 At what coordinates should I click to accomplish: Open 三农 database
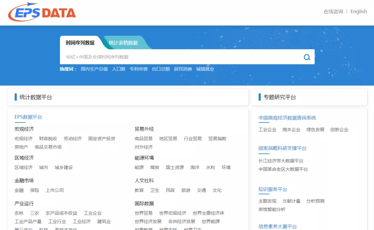[35, 213]
